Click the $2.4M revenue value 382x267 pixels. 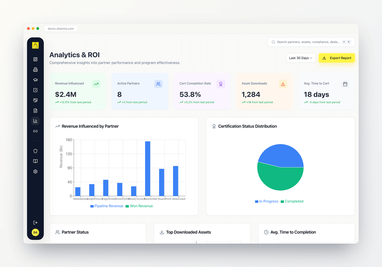coord(66,95)
